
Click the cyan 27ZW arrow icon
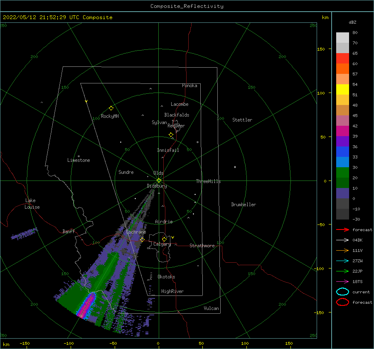click(342, 261)
